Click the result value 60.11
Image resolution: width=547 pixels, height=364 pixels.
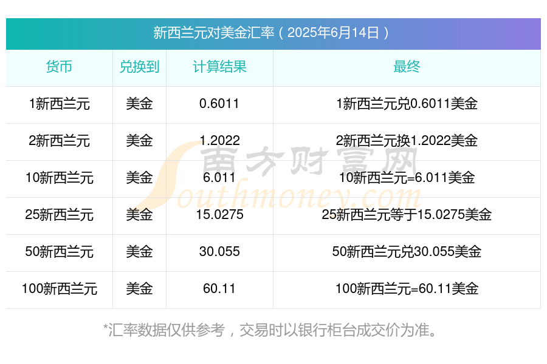click(219, 289)
